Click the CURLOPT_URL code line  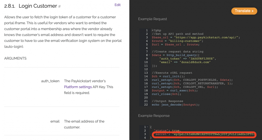(x=185, y=87)
